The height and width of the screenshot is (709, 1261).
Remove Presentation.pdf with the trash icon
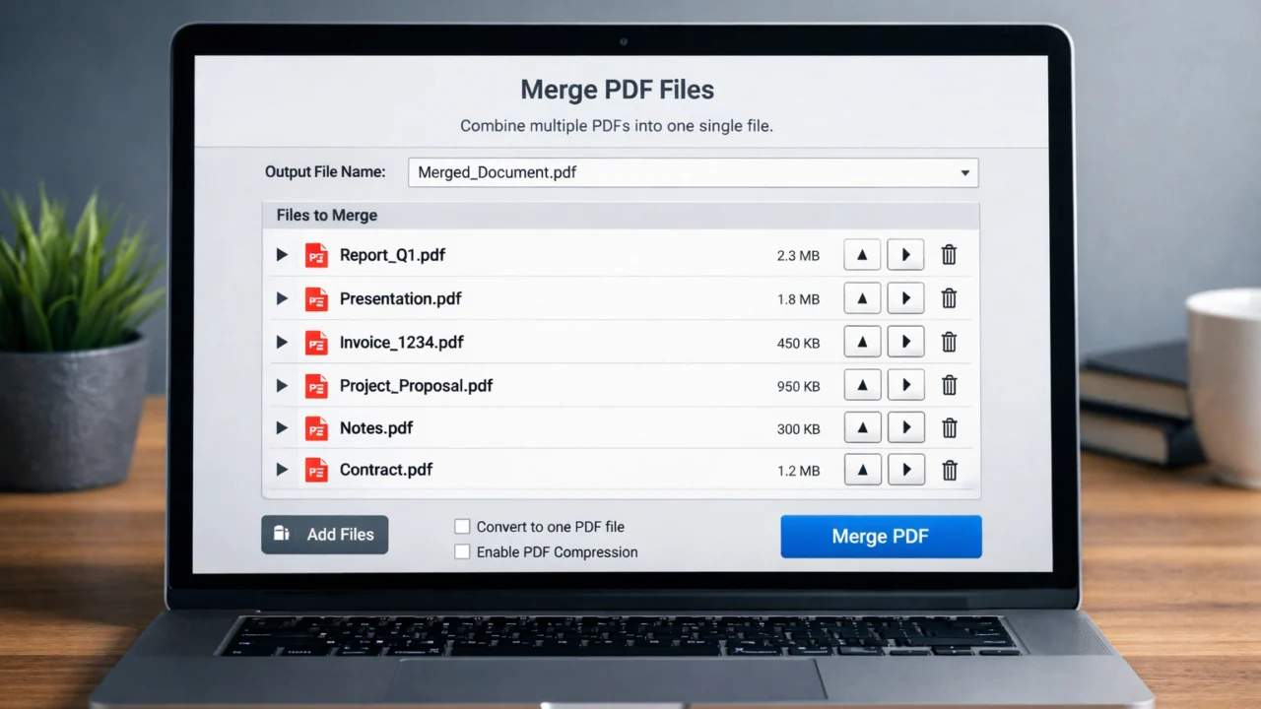click(x=949, y=298)
